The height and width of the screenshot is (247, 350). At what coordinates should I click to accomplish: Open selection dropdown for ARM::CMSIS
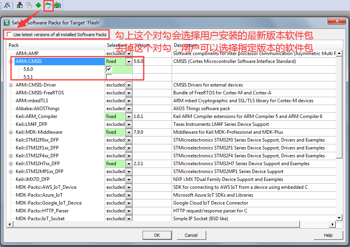tap(129, 61)
